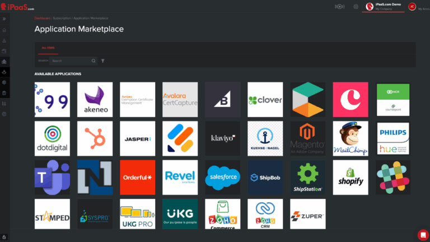The width and height of the screenshot is (430, 242).
Task: Open the akeneo application tile
Action: pyautogui.click(x=95, y=100)
